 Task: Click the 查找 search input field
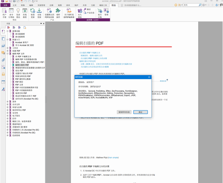(191, 5)
